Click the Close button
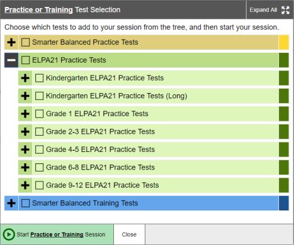Viewport: 294px width, 245px height. 129,234
